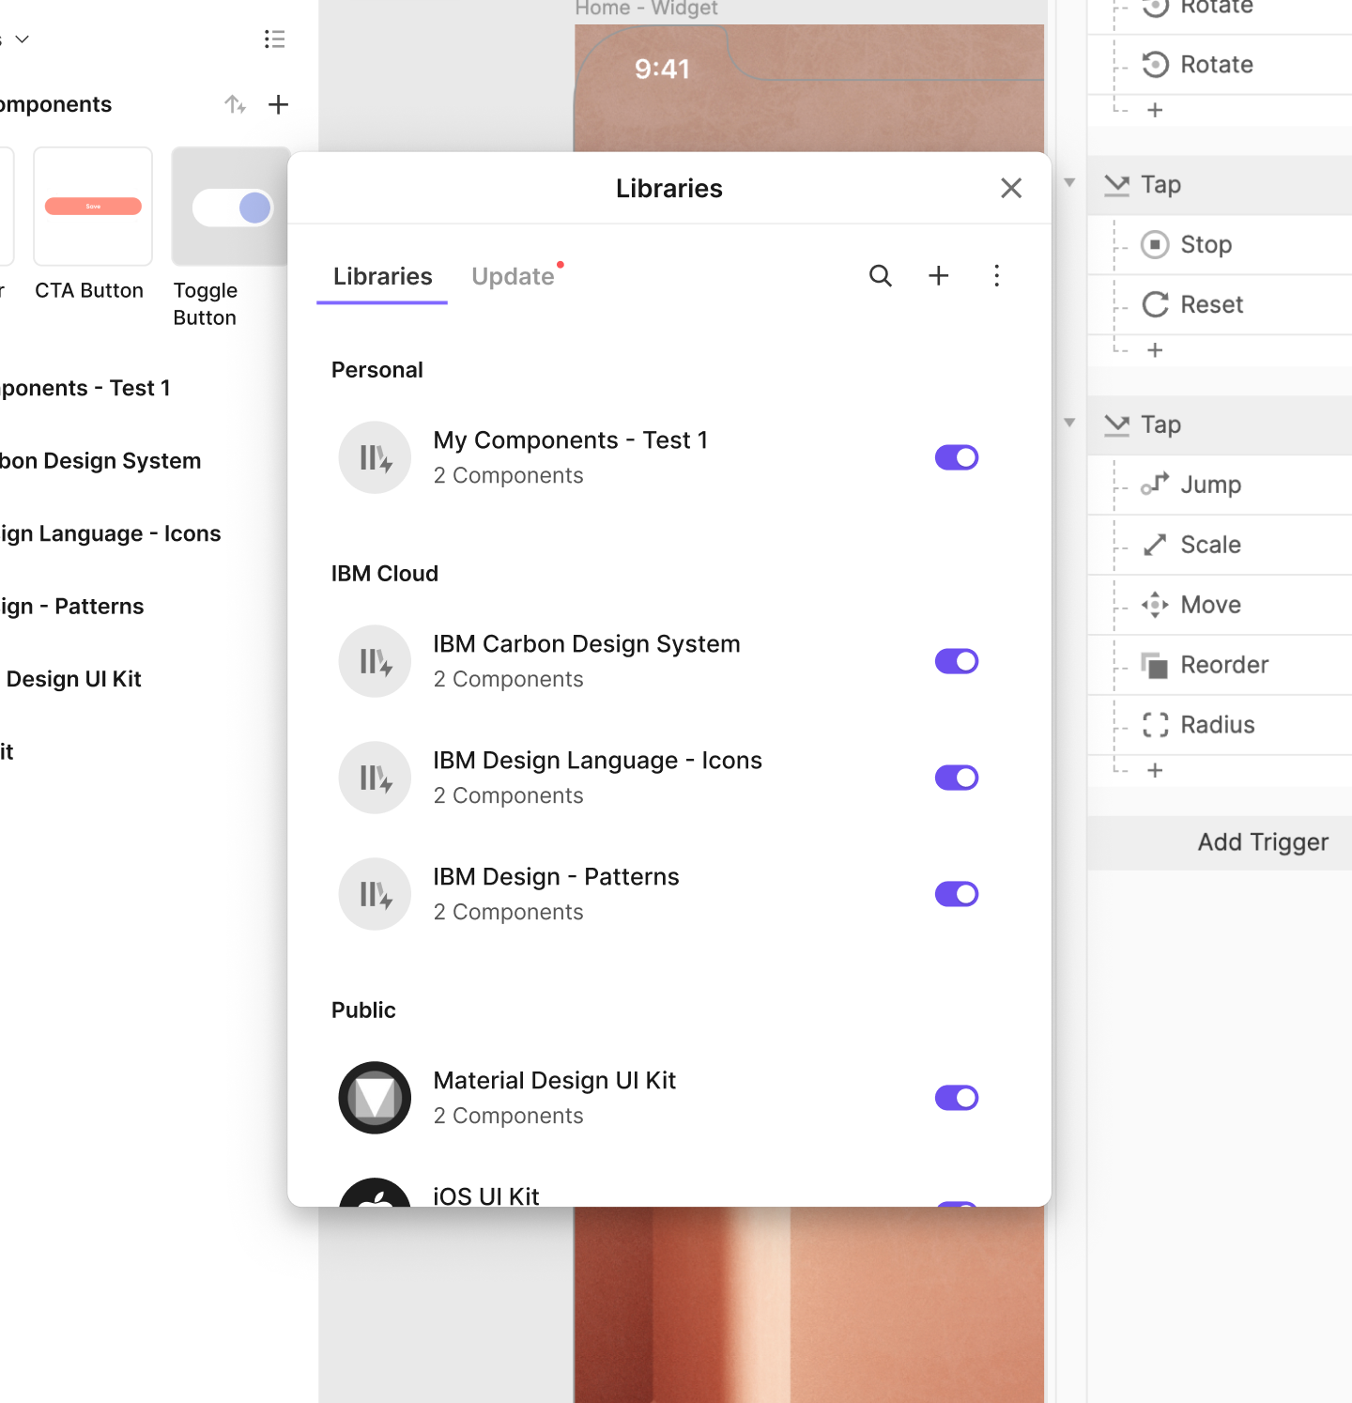Open the dropdown chevron at sidebar top
This screenshot has height=1403, width=1352.
(x=23, y=39)
